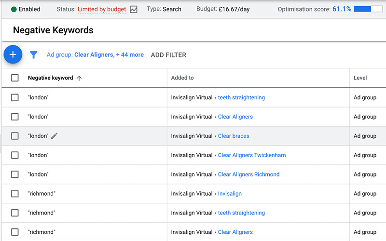The width and height of the screenshot is (386, 241).
Task: Click the green Enabled status dot
Action: click(x=14, y=9)
